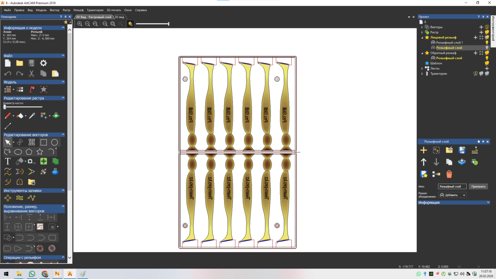
Task: Switch to the 3D вид tab
Action: [x=119, y=17]
